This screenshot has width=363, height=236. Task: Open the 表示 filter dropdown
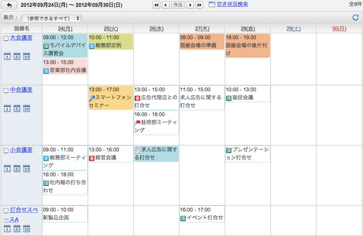click(51, 18)
